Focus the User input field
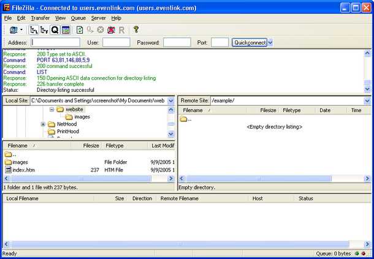 [x=116, y=43]
